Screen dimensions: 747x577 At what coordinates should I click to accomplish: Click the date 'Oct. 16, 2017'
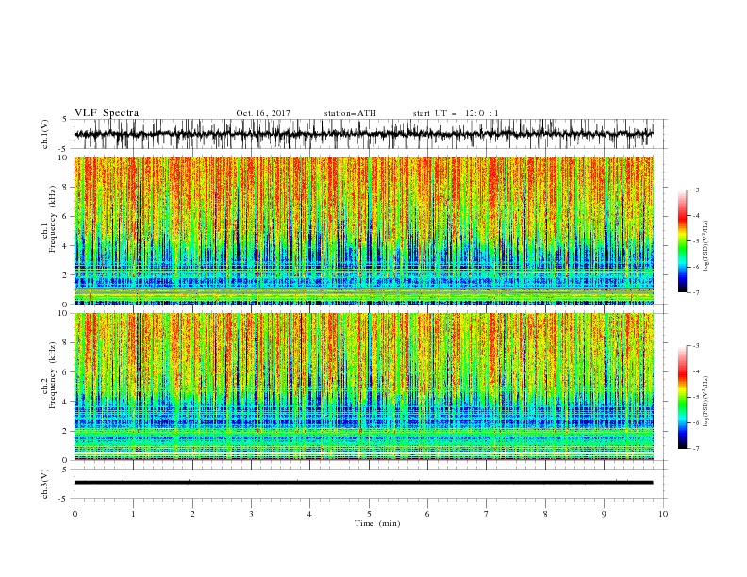pyautogui.click(x=263, y=113)
